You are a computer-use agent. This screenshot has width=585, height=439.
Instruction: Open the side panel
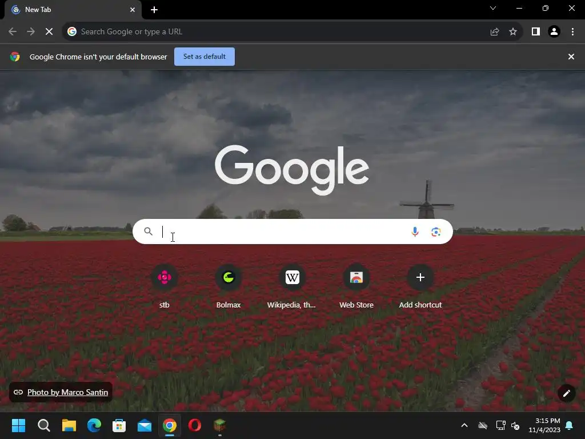536,32
